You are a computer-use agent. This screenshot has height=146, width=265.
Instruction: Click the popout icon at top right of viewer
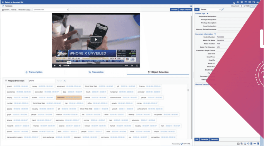point(191,6)
